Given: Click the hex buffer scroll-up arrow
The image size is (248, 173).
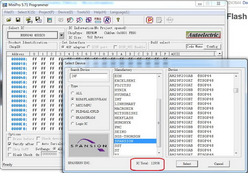Looking at the screenshot, I should coord(219,54).
